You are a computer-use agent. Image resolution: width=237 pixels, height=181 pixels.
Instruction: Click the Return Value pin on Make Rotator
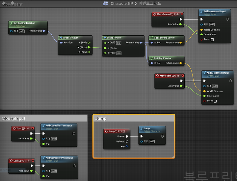pos(141,43)
